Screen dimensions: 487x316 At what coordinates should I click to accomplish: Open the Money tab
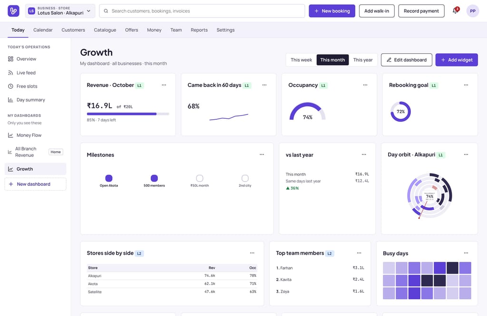pos(155,30)
